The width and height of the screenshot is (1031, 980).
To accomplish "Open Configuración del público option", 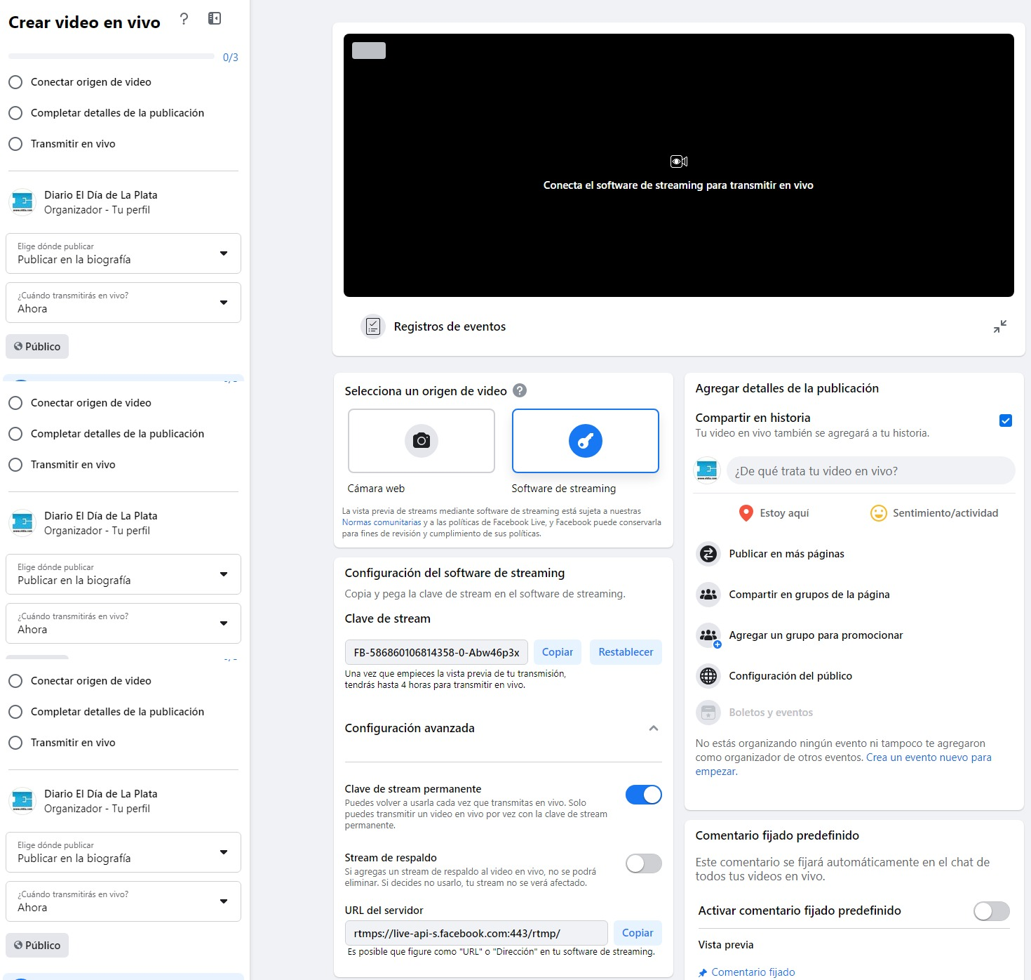I will point(790,676).
